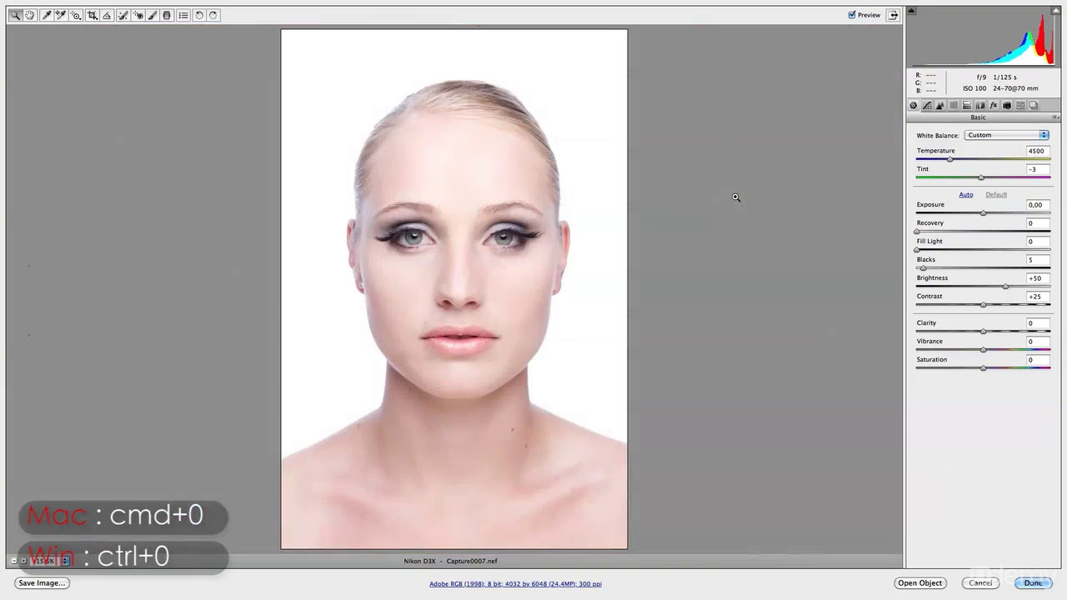Click the Saturation value field
This screenshot has height=600, width=1067.
point(1038,360)
